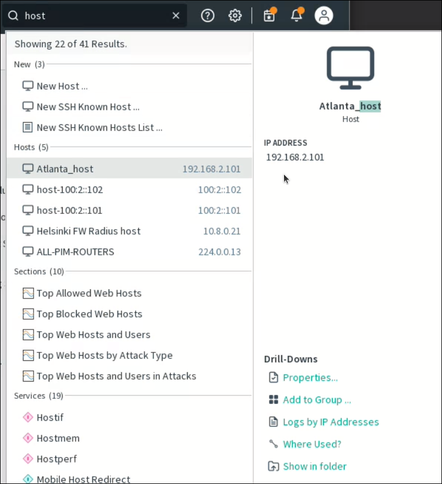Select ALL-PIM-ROUTERS host result
The width and height of the screenshot is (442, 484).
coord(75,252)
